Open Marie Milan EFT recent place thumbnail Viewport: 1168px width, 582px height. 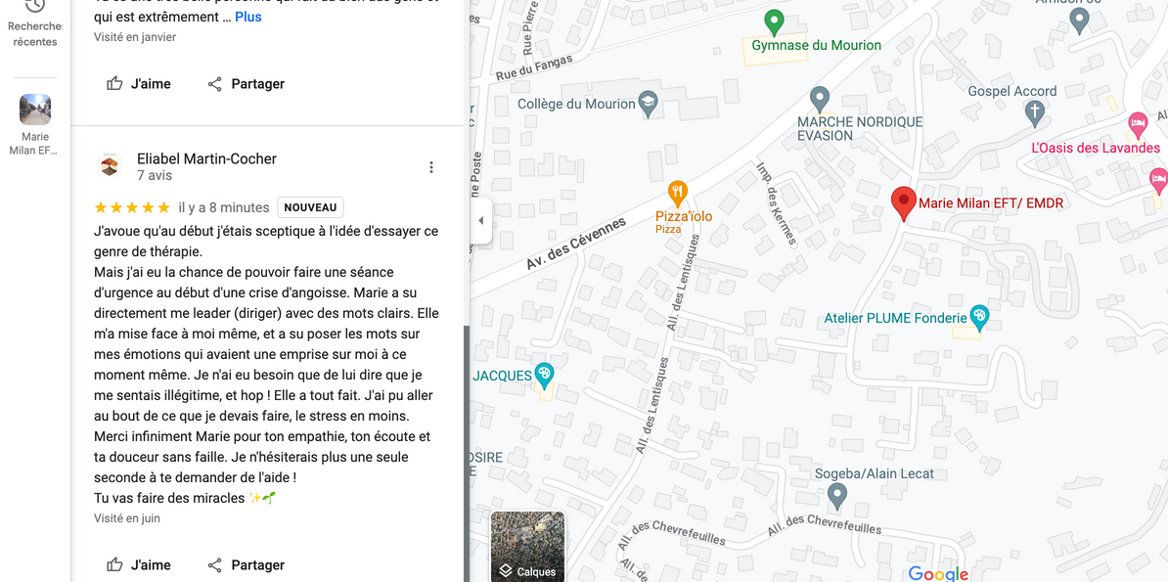[x=35, y=110]
